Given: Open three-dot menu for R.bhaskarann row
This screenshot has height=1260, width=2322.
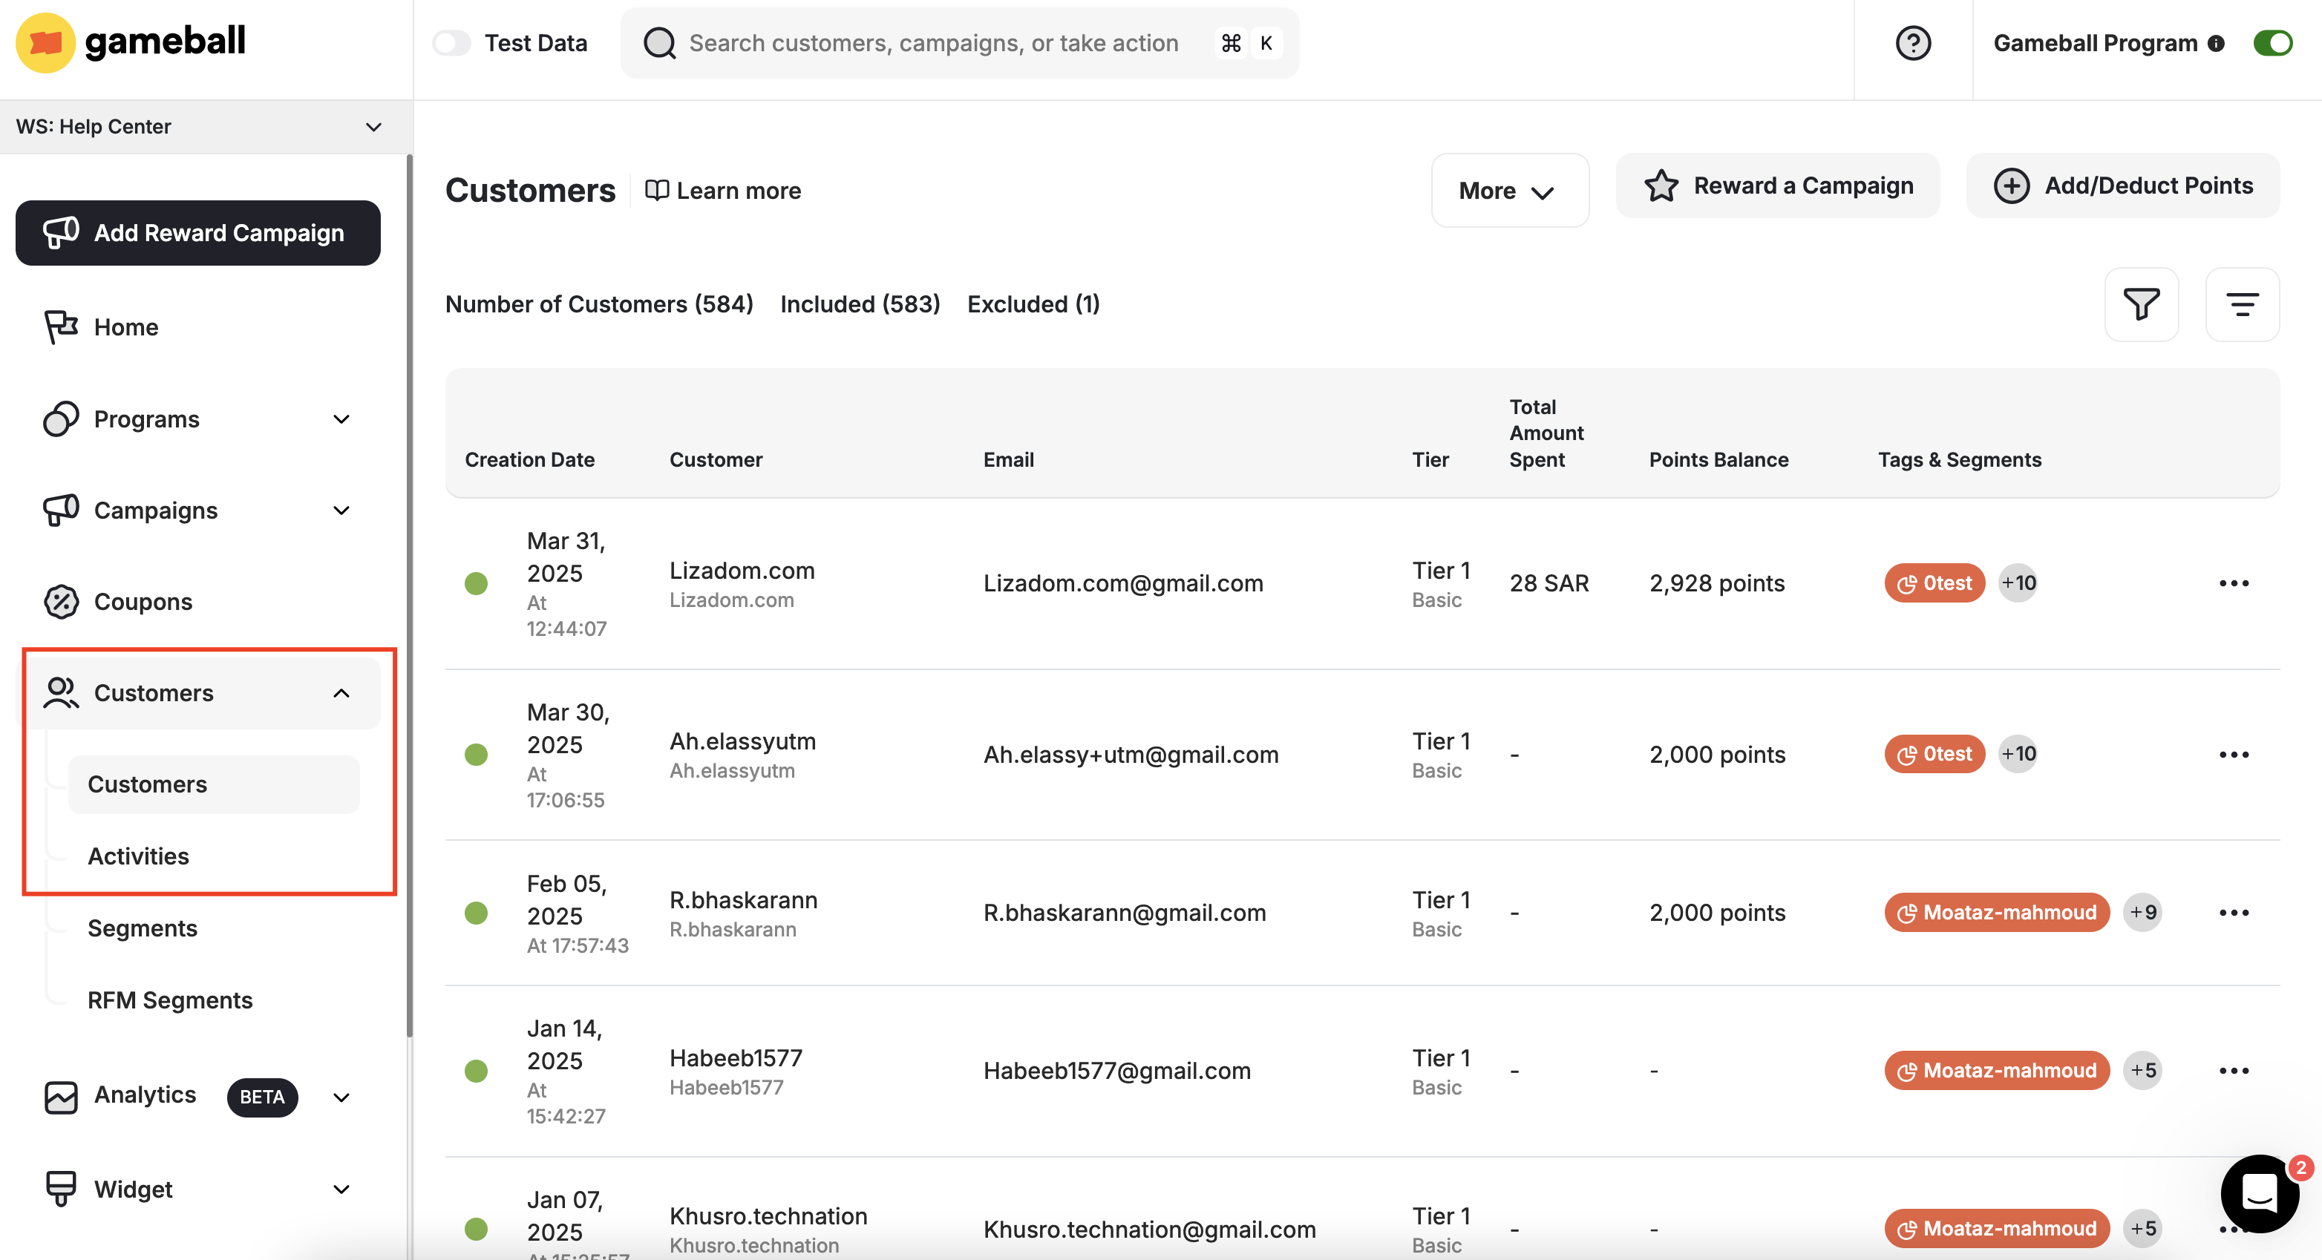Looking at the screenshot, I should (2234, 913).
